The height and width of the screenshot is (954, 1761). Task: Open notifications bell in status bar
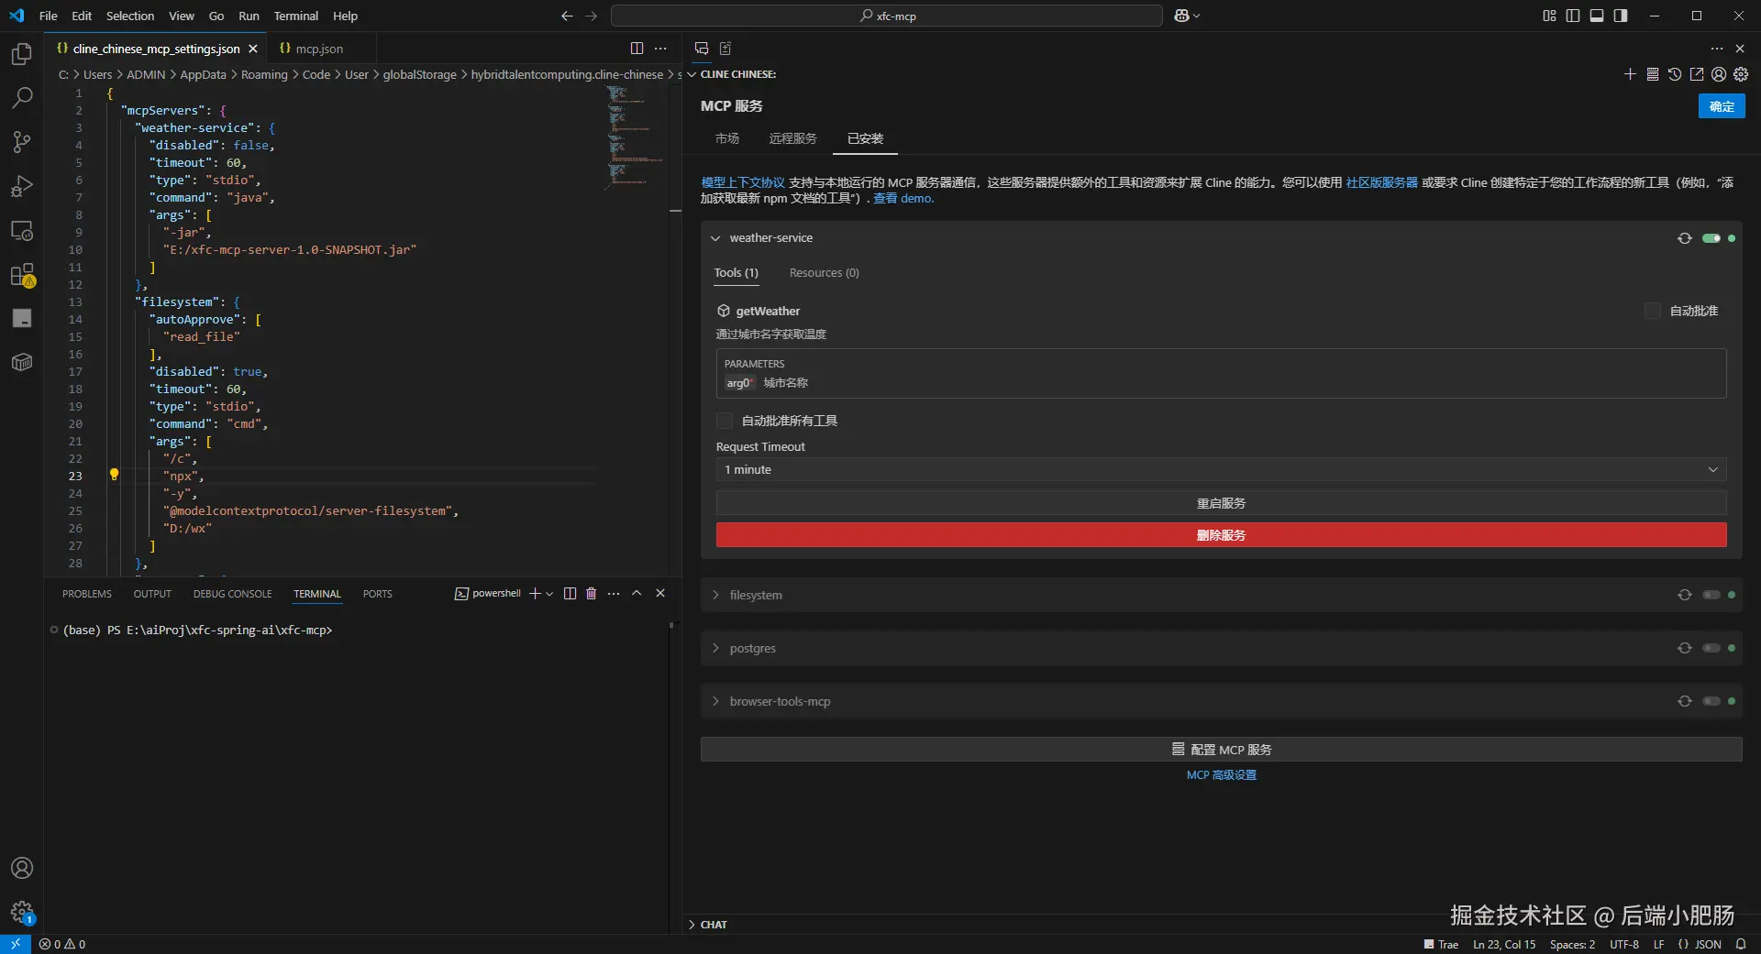(x=1741, y=944)
